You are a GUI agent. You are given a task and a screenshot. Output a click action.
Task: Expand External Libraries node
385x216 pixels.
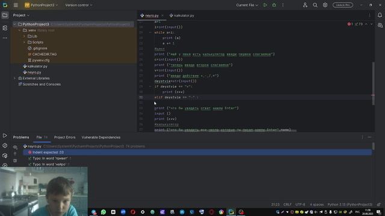(x=14, y=79)
